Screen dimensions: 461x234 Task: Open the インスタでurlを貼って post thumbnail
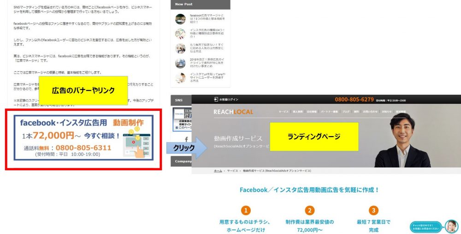pos(180,78)
